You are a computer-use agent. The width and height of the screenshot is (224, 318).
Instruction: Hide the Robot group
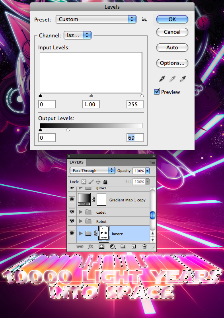[x=72, y=220]
